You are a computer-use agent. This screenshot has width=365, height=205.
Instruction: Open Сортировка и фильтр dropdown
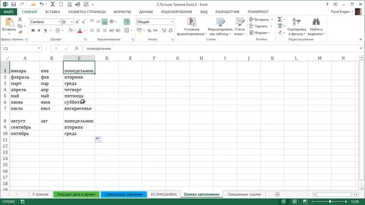pos(297,27)
